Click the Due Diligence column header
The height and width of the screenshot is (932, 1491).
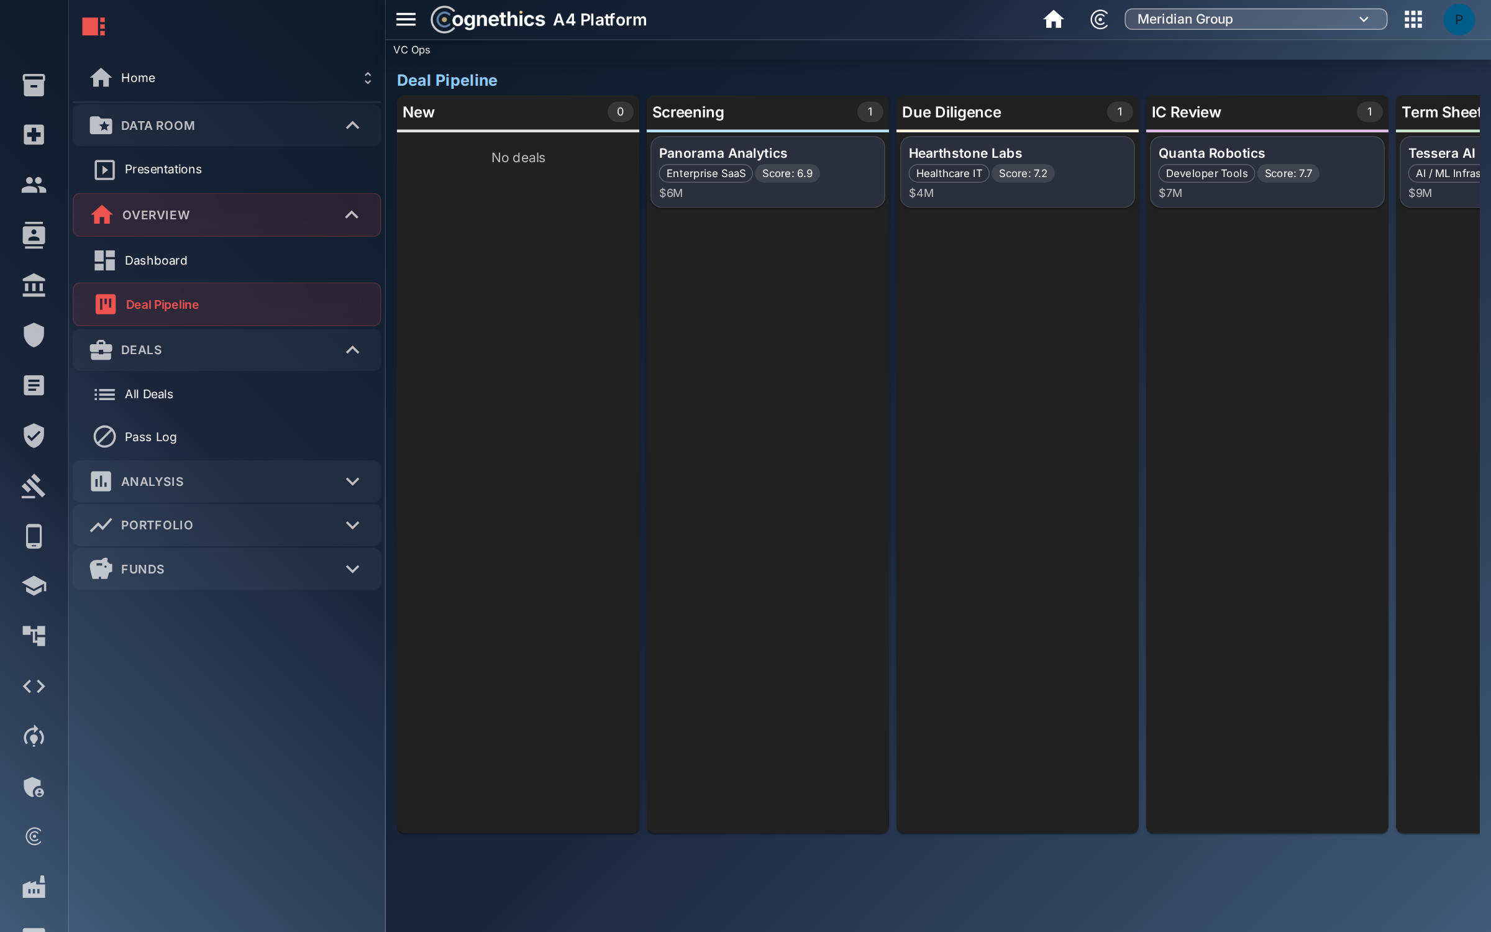(1017, 112)
